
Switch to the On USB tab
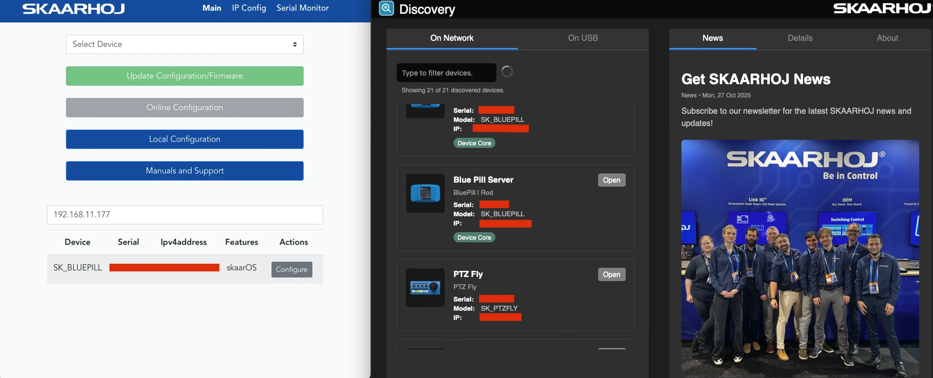[583, 38]
